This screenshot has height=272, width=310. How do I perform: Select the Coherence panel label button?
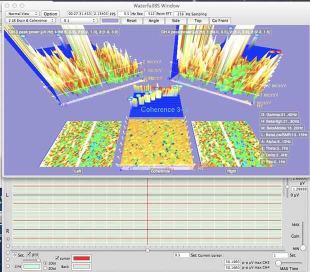pyautogui.click(x=160, y=171)
